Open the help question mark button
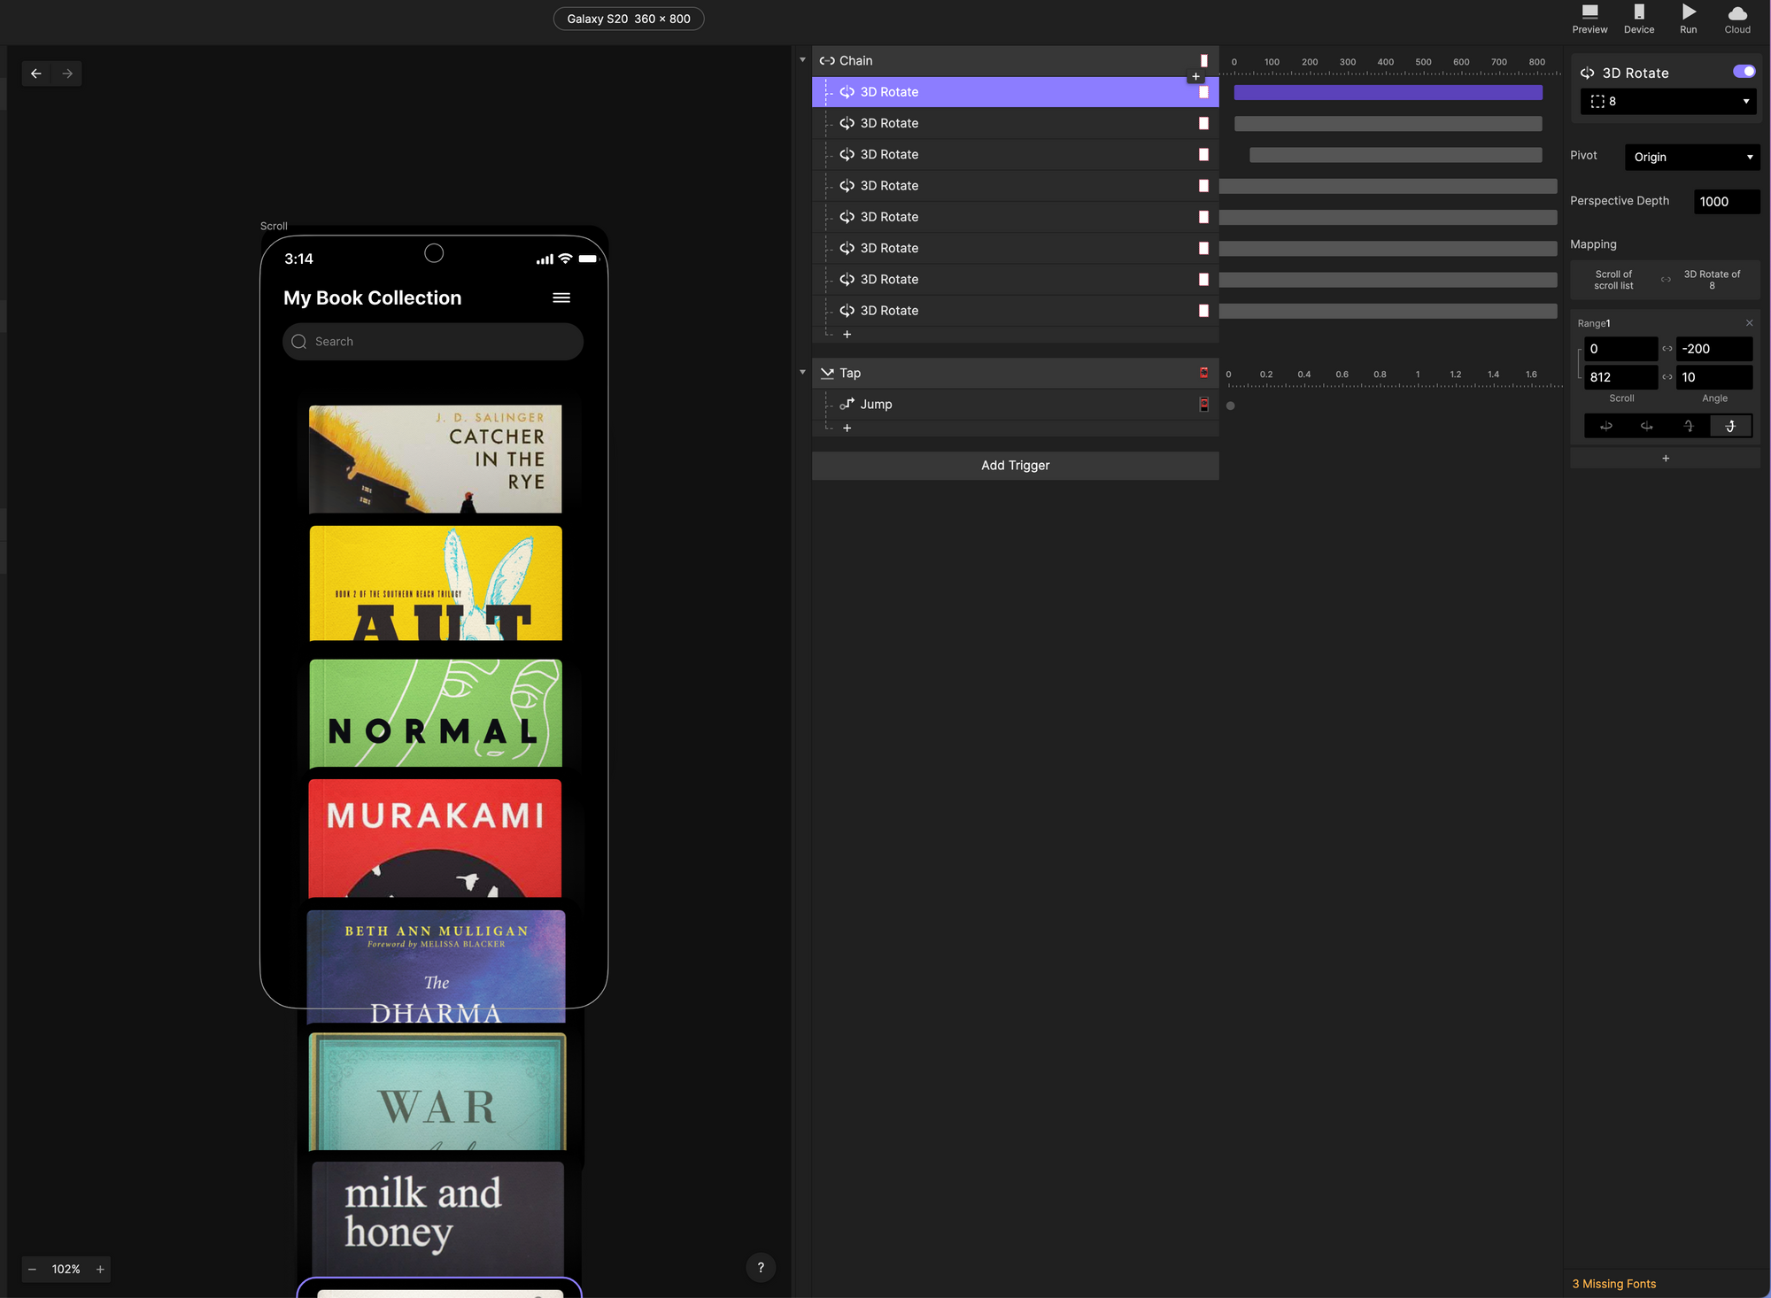The width and height of the screenshot is (1771, 1298). coord(761,1267)
